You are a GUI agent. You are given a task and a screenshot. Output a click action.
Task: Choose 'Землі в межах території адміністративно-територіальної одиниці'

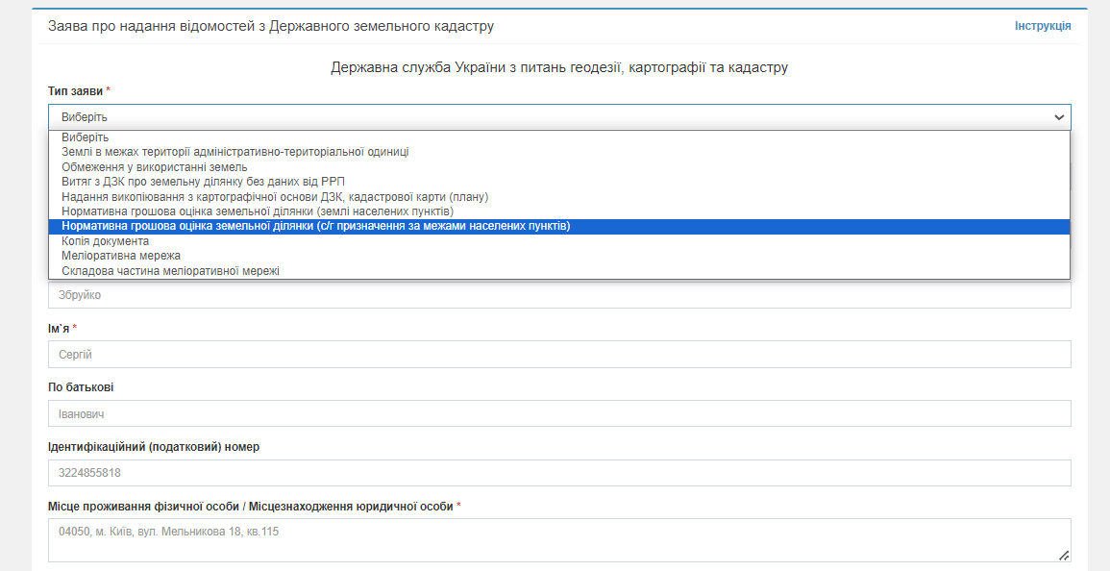coord(235,152)
